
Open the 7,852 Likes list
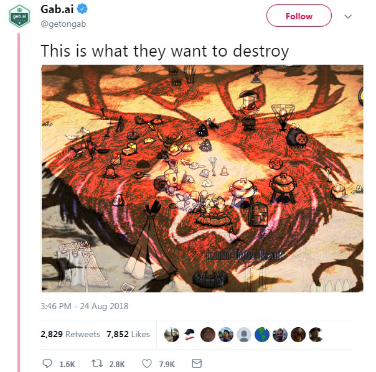click(x=128, y=334)
